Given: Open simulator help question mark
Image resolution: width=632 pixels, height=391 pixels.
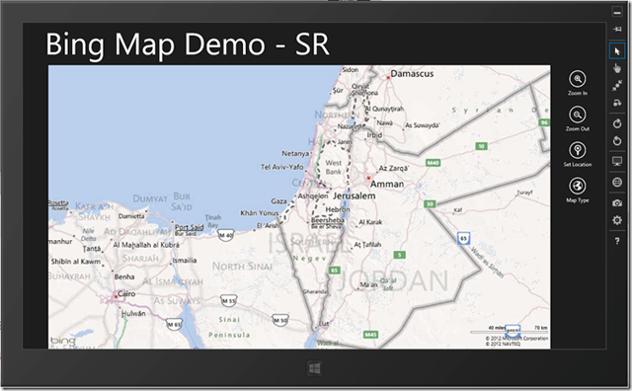Looking at the screenshot, I should click(617, 241).
